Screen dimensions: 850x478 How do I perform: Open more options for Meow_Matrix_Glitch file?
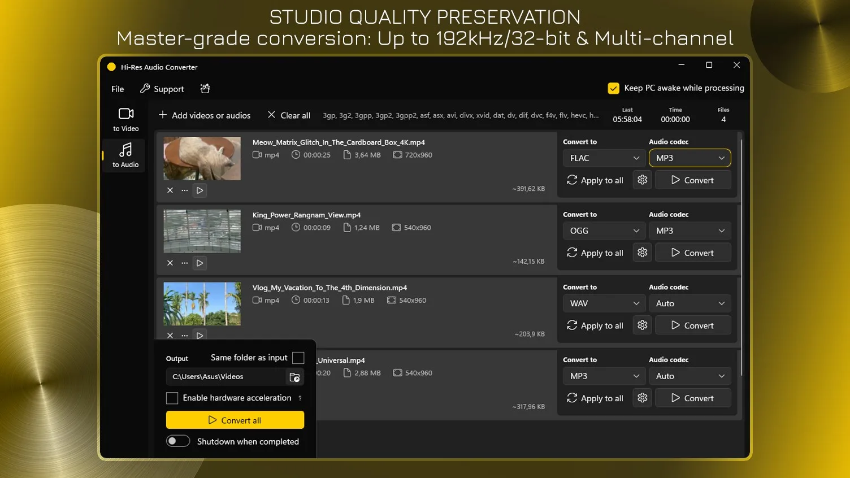[x=185, y=190]
